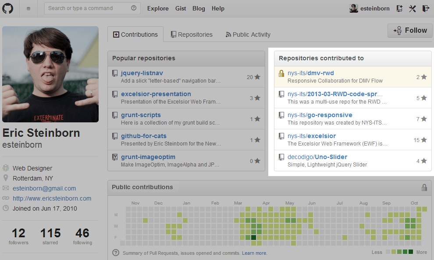This screenshot has width=434, height=260.
Task: Click the sign out icon
Action: click(425, 8)
